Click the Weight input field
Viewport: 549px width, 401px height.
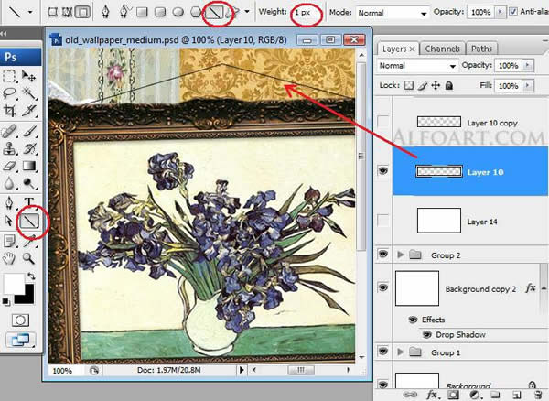(307, 13)
